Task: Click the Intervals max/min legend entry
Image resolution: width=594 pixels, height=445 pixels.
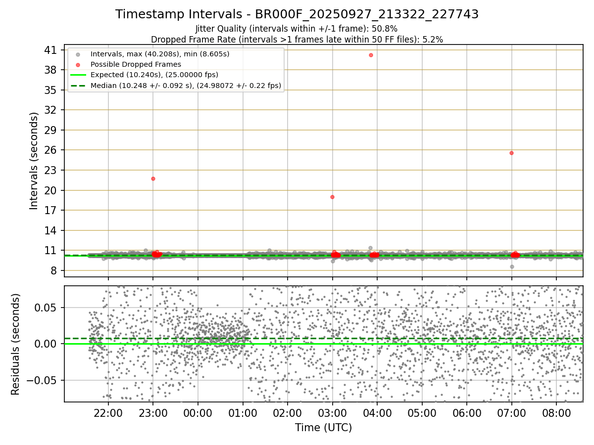Action: coord(160,54)
